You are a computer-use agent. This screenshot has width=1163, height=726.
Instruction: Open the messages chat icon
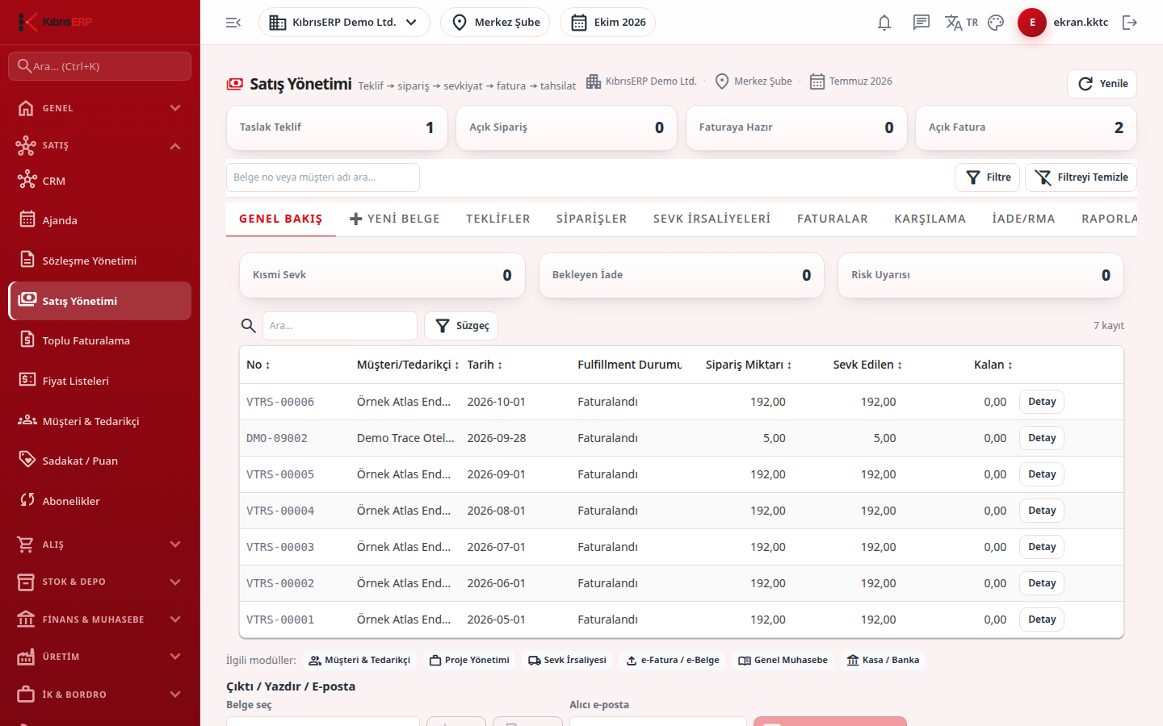[922, 23]
